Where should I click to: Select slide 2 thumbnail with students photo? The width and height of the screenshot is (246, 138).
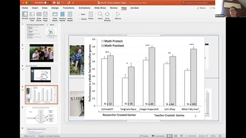coord(42,53)
